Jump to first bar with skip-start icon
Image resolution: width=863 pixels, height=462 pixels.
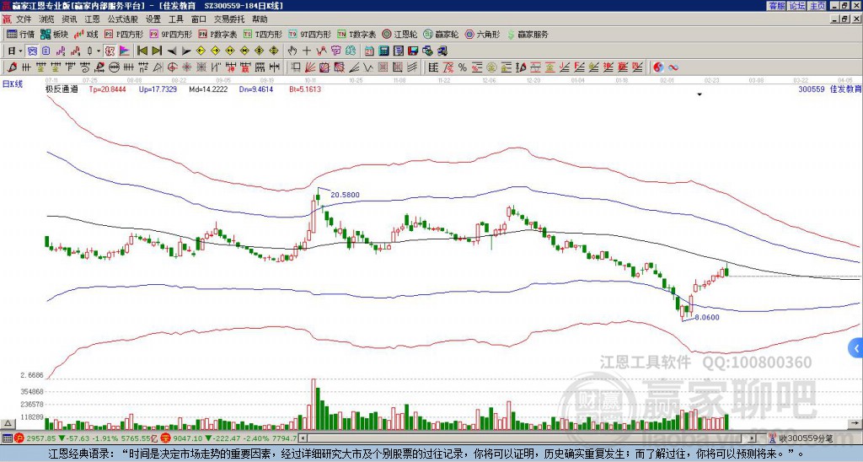point(142,51)
